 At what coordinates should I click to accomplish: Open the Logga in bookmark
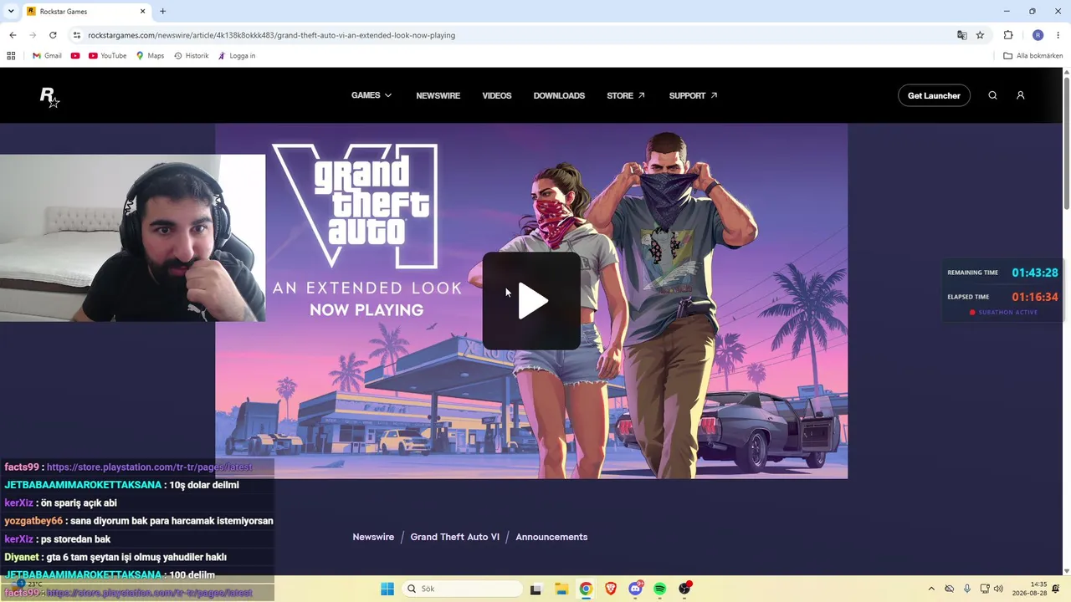236,56
